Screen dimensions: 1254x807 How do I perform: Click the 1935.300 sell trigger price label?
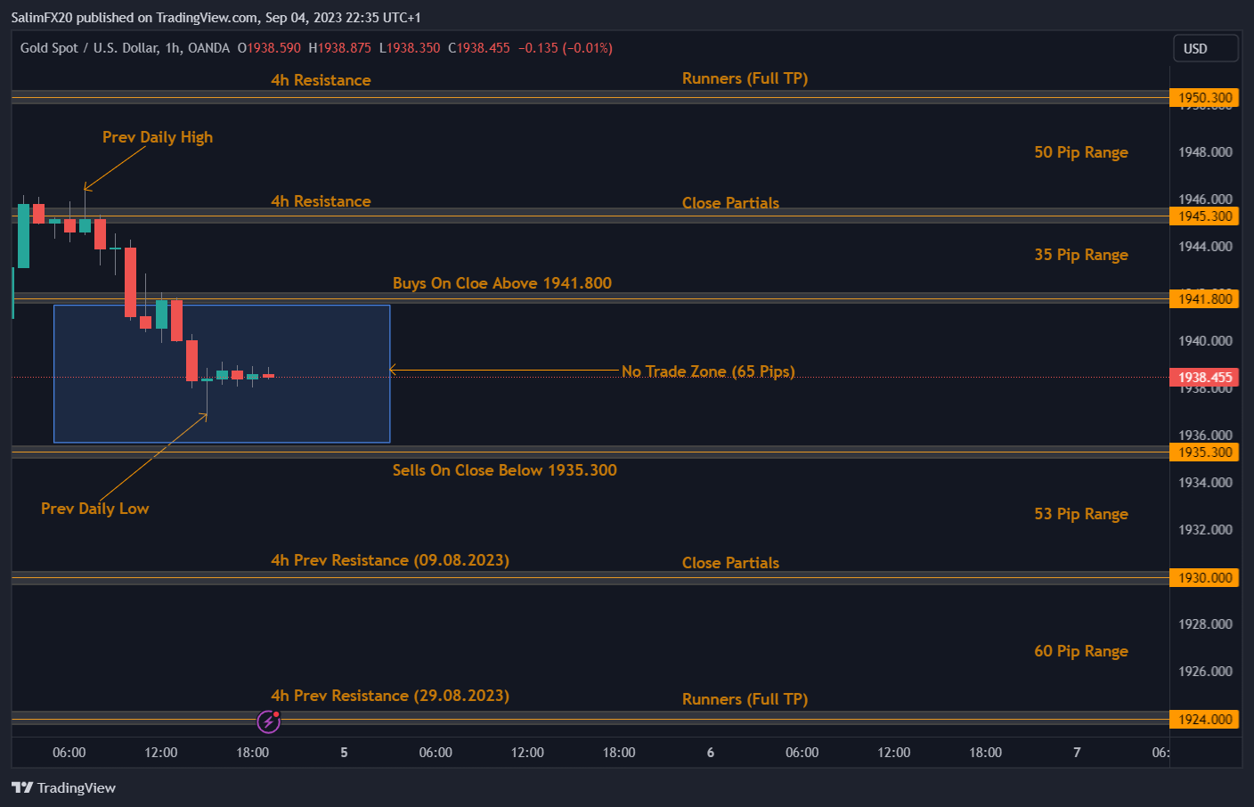coord(1203,452)
